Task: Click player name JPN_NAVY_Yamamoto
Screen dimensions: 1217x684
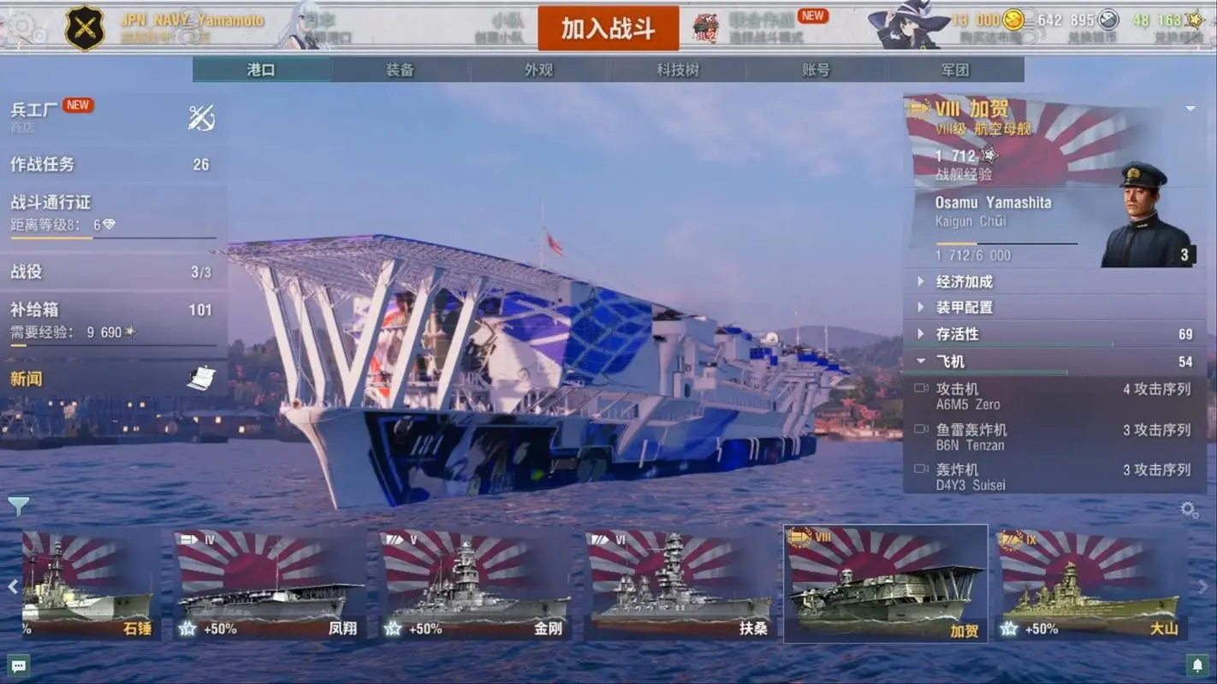Action: [x=192, y=20]
